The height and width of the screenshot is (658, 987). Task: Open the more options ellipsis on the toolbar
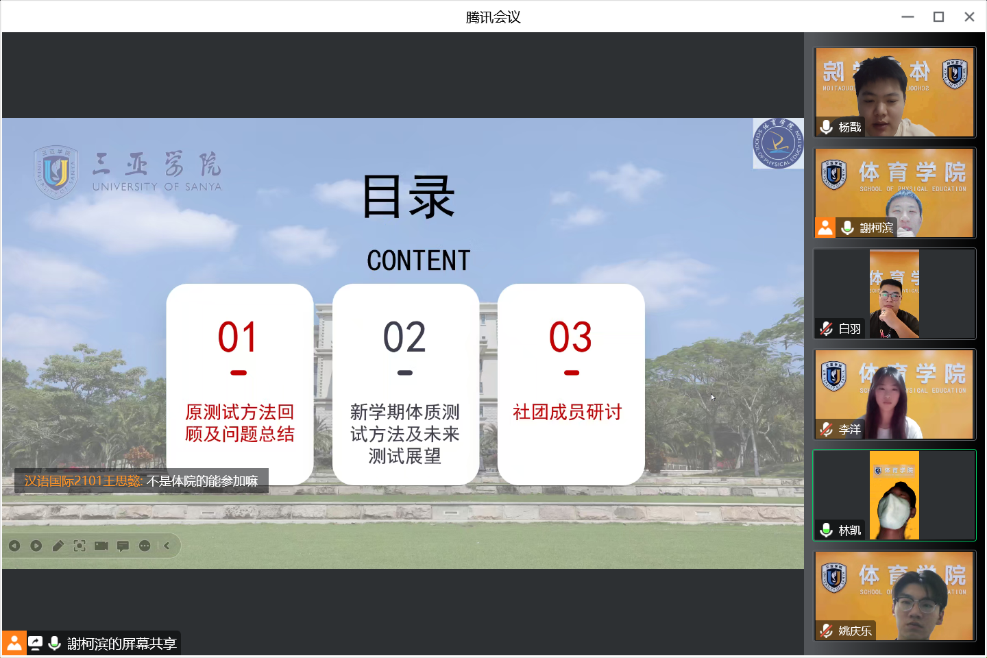(145, 546)
